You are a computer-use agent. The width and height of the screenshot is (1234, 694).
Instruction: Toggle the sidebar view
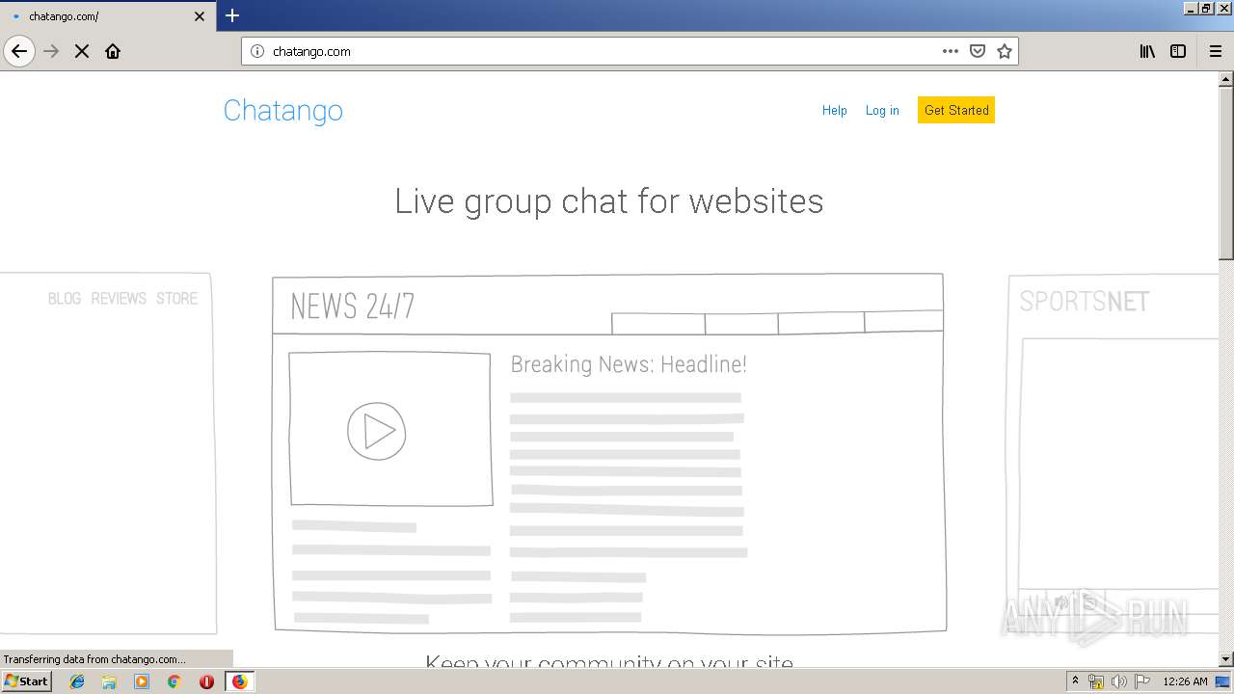[x=1178, y=51]
